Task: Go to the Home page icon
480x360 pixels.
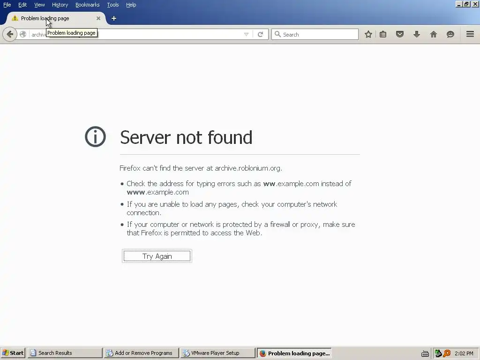Action: coord(434,34)
